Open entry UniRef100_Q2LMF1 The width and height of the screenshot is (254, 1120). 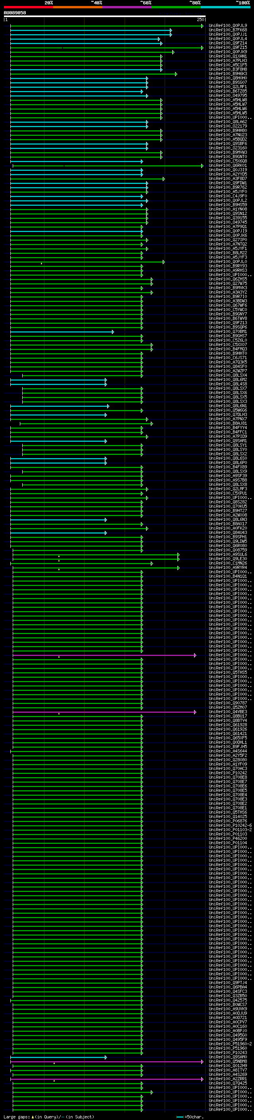point(228,87)
